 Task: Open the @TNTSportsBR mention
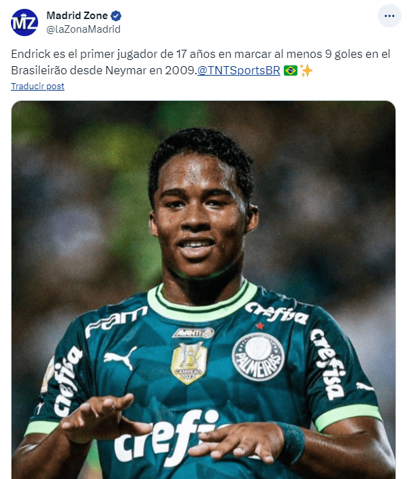click(x=239, y=70)
